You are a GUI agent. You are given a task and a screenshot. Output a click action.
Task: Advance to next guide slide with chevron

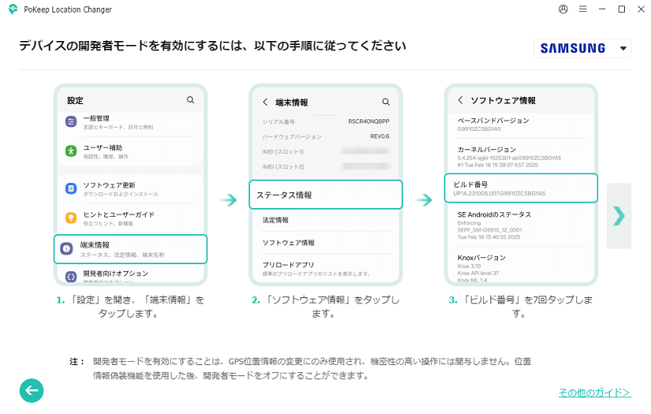619,216
